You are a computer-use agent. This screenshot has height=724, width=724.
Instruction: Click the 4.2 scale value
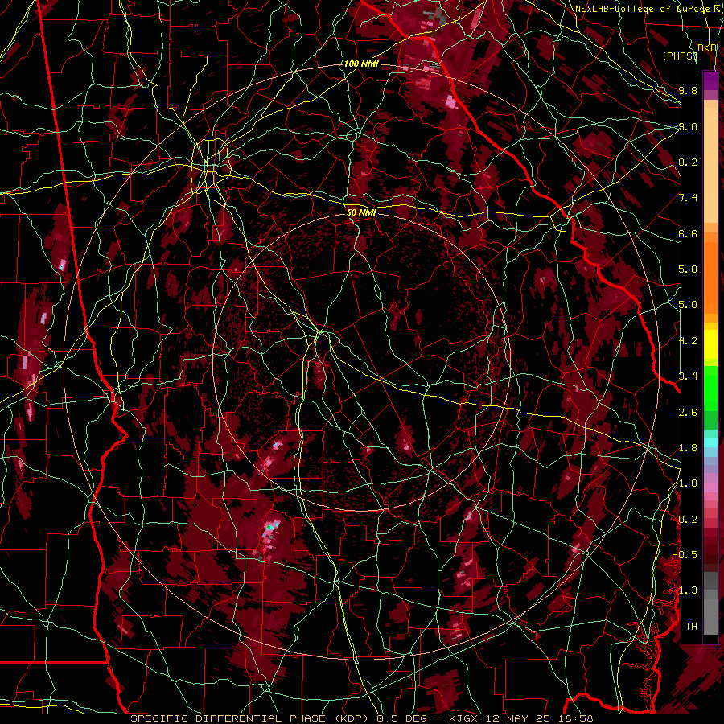[688, 341]
